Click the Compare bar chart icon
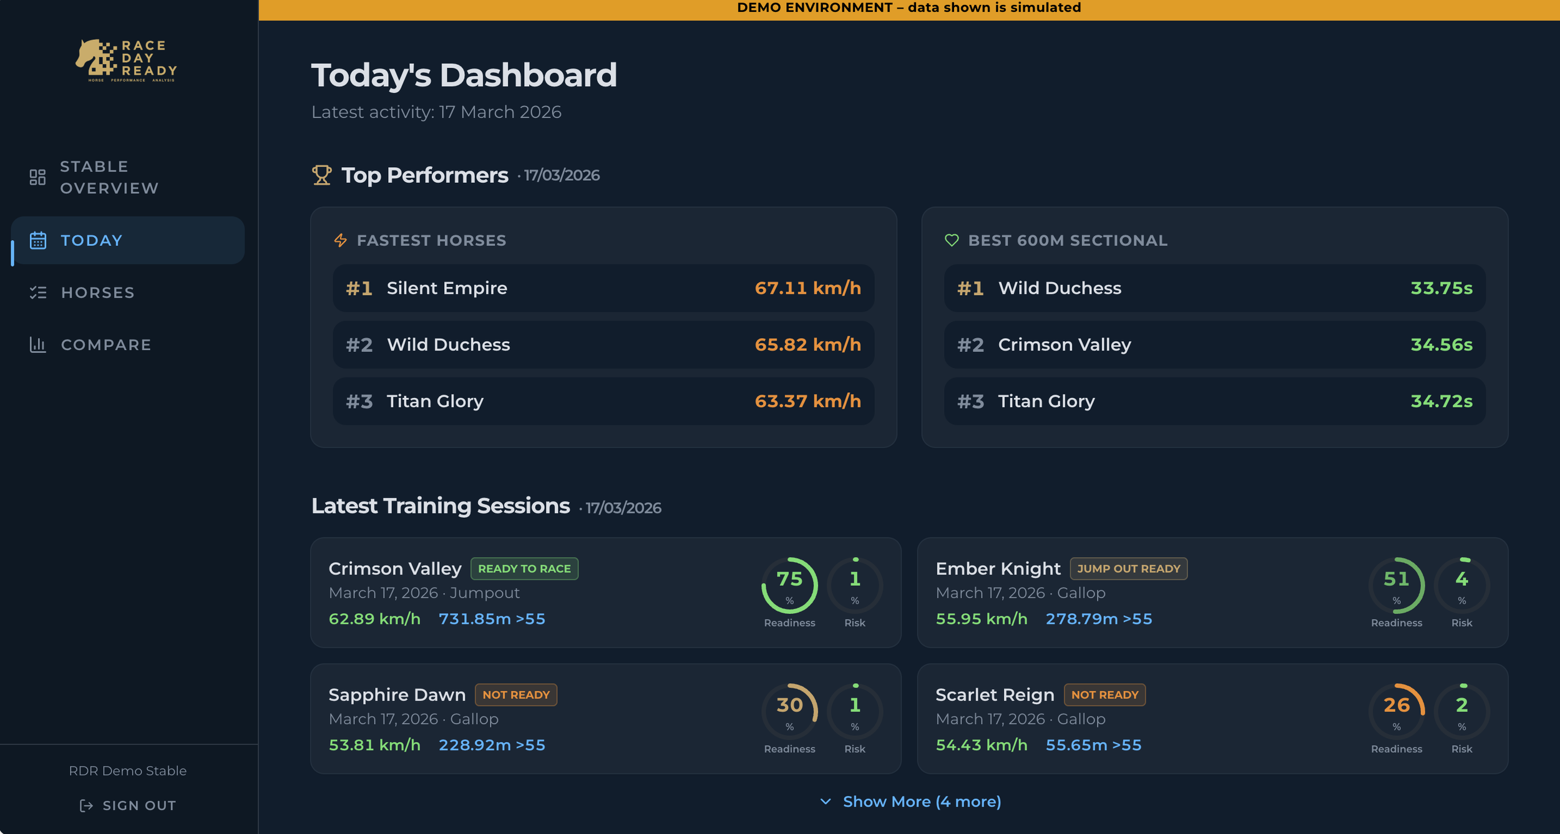This screenshot has height=834, width=1560. pyautogui.click(x=38, y=344)
